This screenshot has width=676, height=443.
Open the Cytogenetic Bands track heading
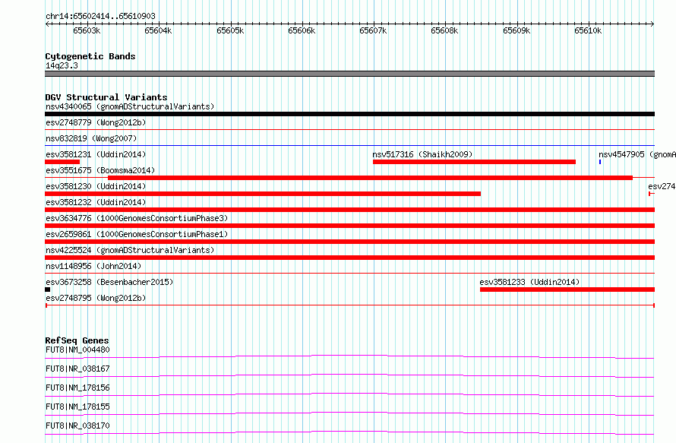(x=90, y=56)
